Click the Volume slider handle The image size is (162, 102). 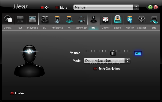click(113, 53)
